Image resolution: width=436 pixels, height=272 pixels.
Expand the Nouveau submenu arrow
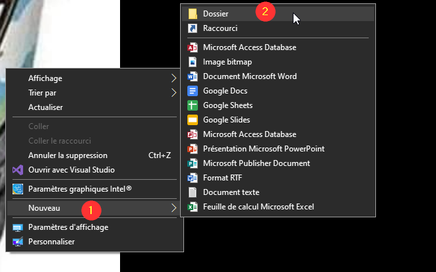pyautogui.click(x=173, y=208)
